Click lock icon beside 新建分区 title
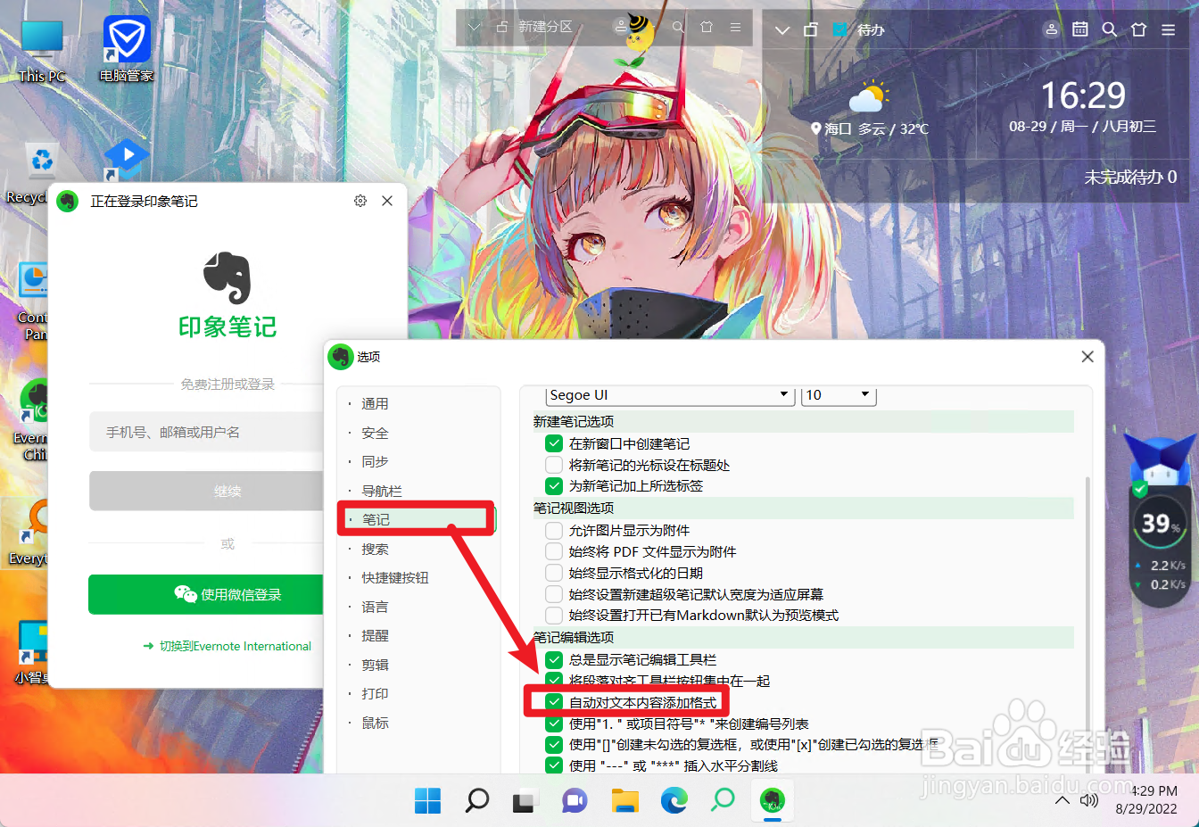Viewport: 1199px width, 827px height. pos(502,28)
